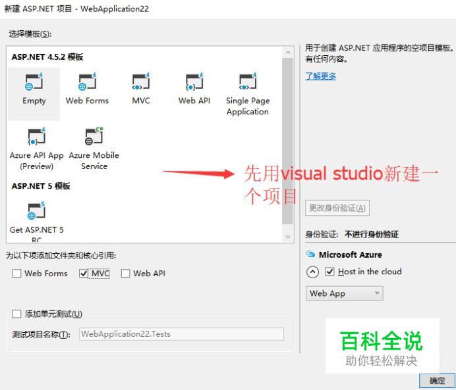Click the template list scroll up arrow
The image size is (456, 390).
point(288,52)
